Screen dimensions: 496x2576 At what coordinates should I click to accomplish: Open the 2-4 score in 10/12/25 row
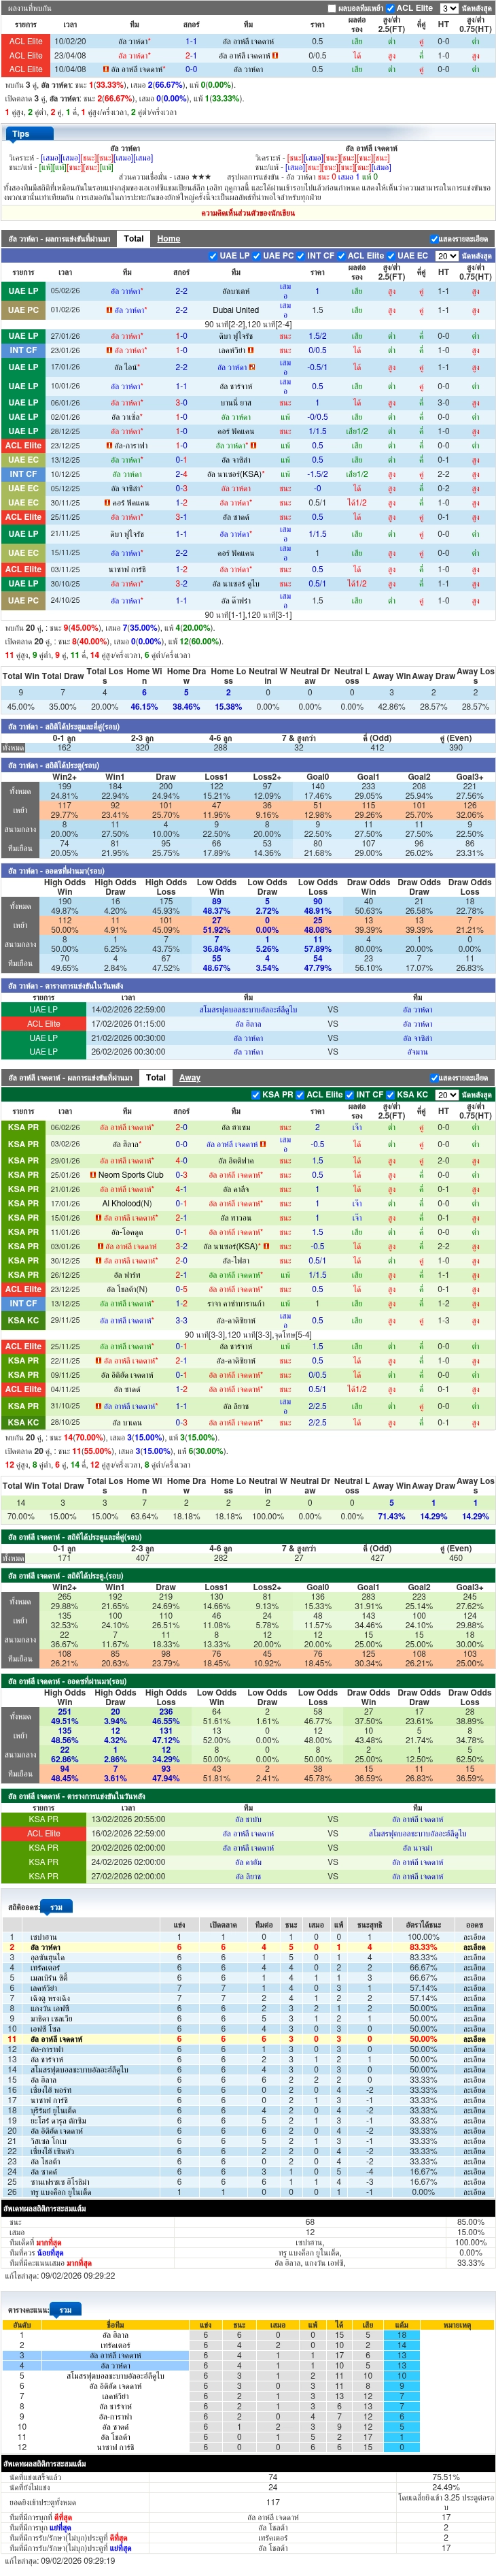click(181, 474)
